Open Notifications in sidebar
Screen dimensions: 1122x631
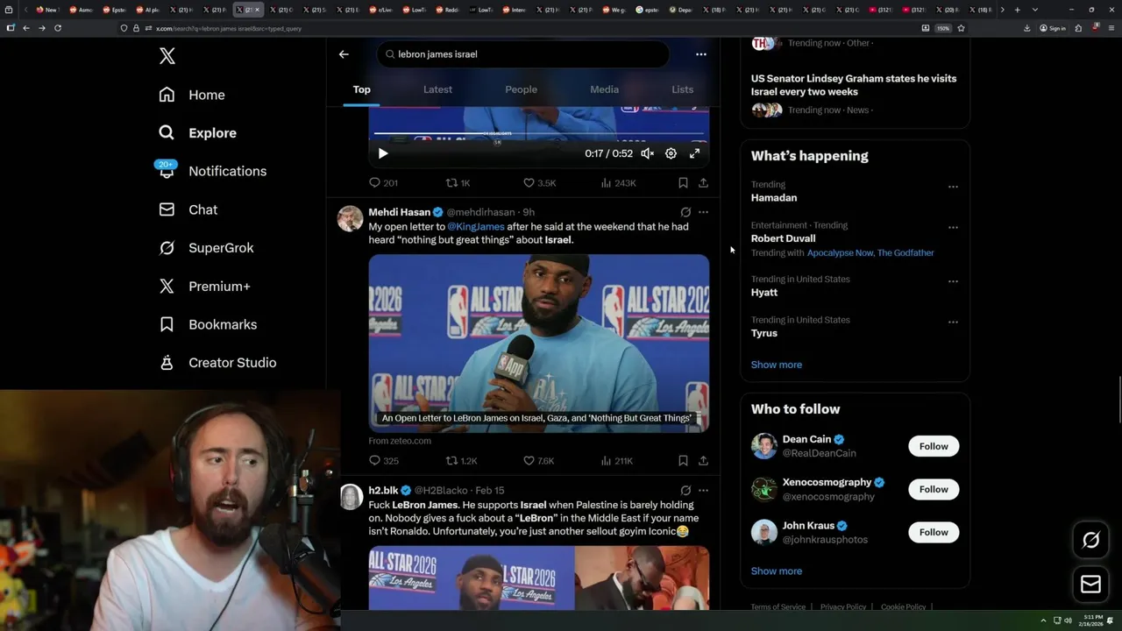click(x=211, y=171)
